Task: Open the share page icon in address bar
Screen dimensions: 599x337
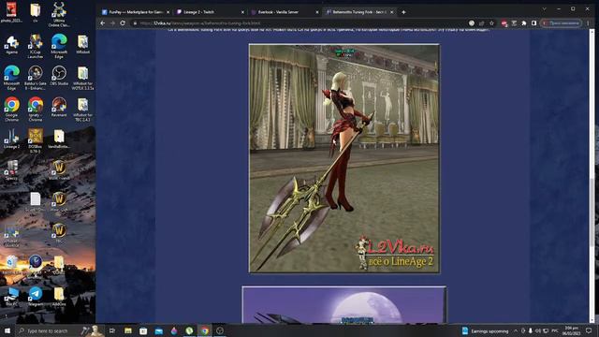Action: pos(482,23)
